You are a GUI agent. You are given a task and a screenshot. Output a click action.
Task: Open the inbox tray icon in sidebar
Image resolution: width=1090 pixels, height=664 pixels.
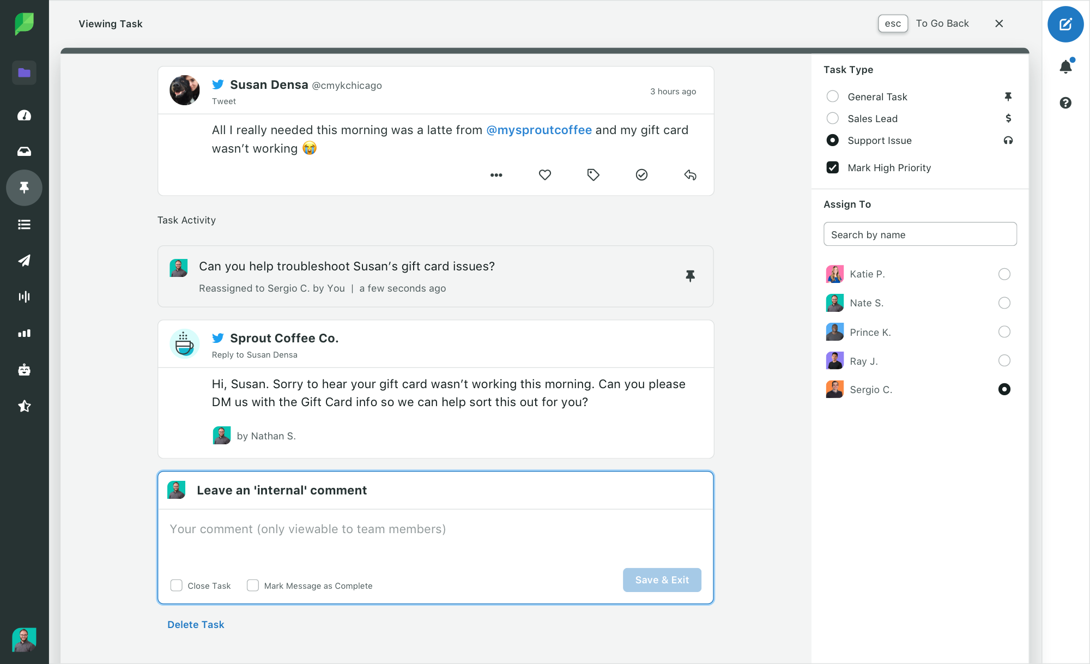coord(24,152)
